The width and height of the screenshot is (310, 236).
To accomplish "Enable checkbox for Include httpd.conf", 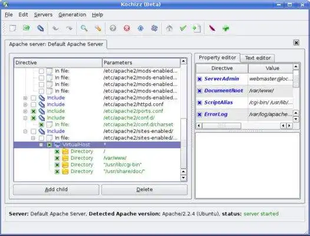I will click(x=34, y=104).
